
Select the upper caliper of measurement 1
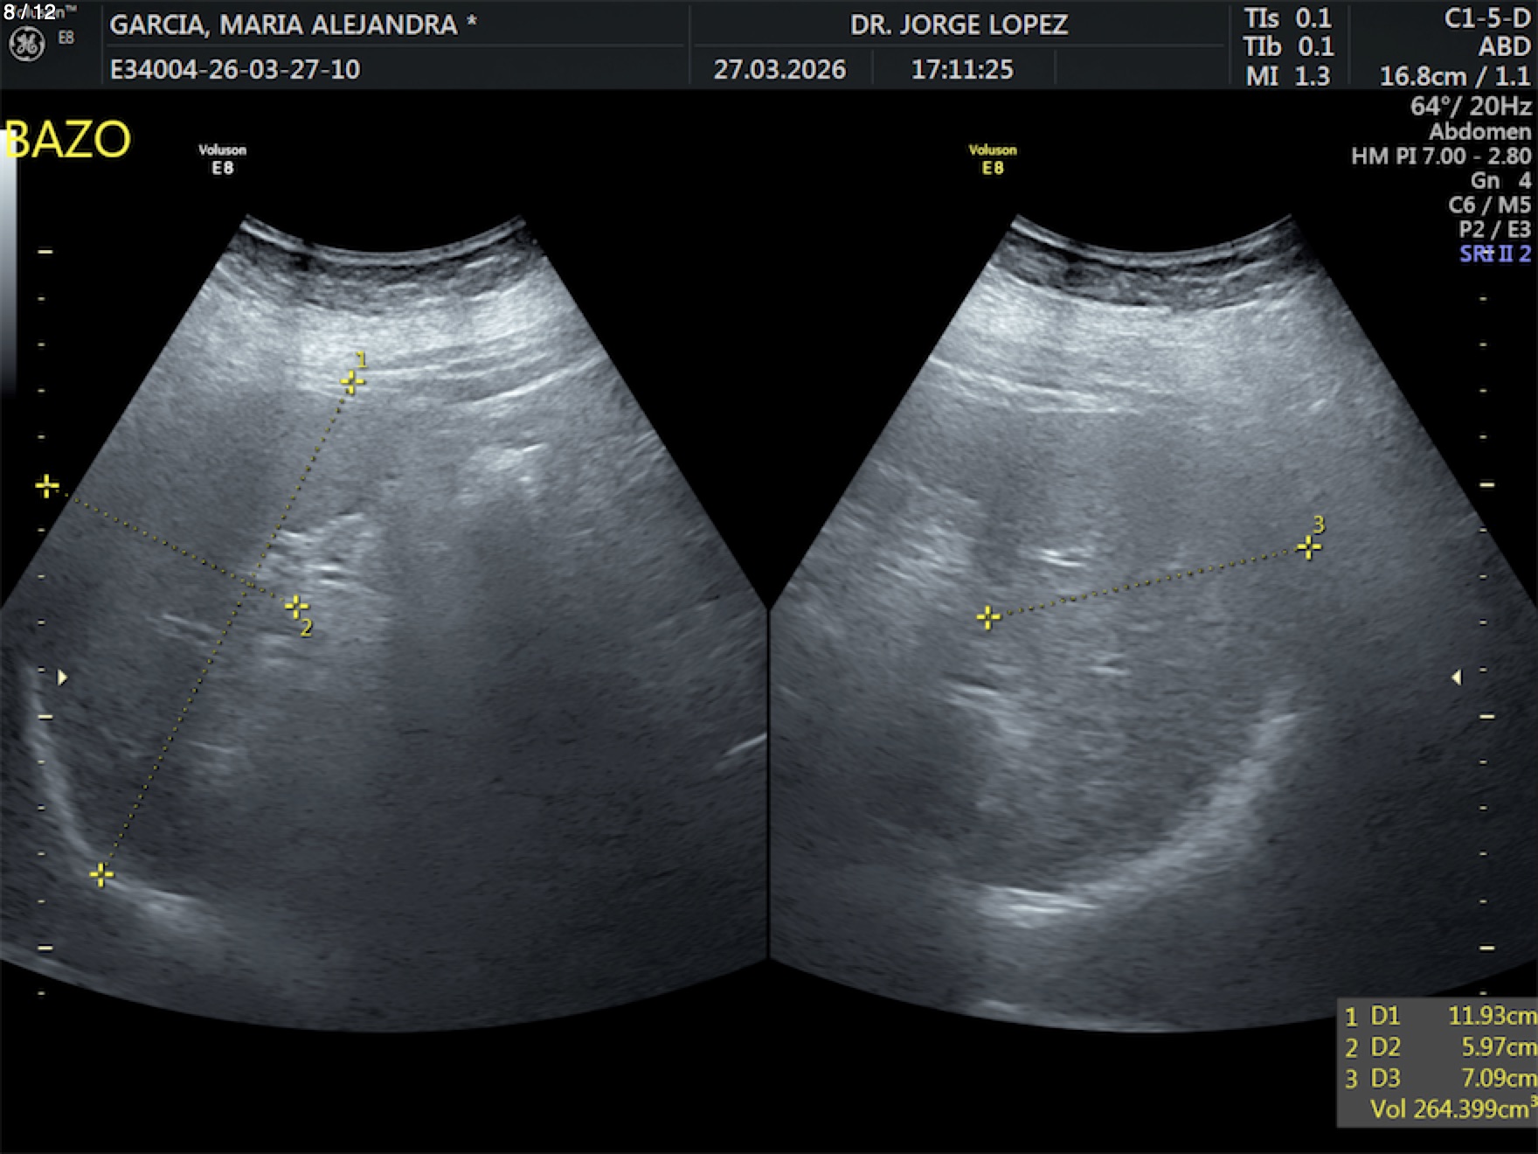pyautogui.click(x=352, y=382)
